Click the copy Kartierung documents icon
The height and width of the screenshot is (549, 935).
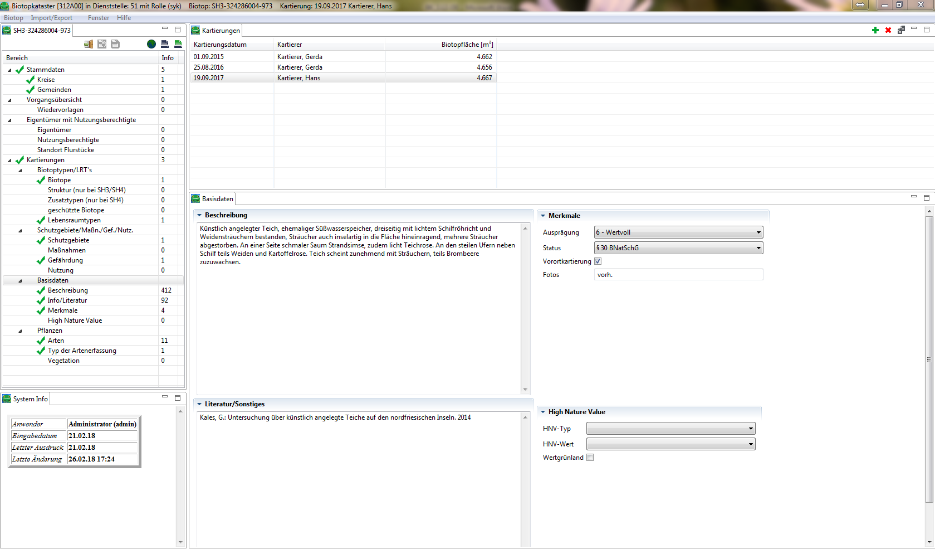click(900, 30)
